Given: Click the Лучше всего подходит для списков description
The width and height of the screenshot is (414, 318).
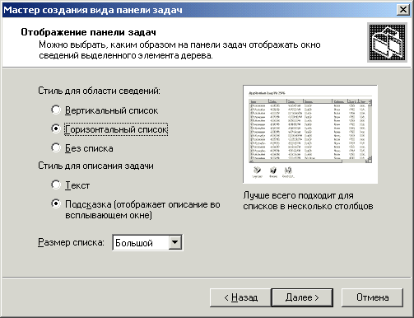Looking at the screenshot, I should 308,201.
